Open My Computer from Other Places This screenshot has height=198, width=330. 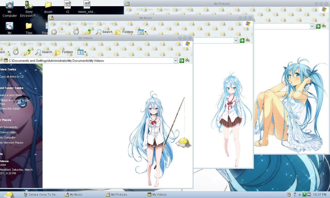coord(8,137)
